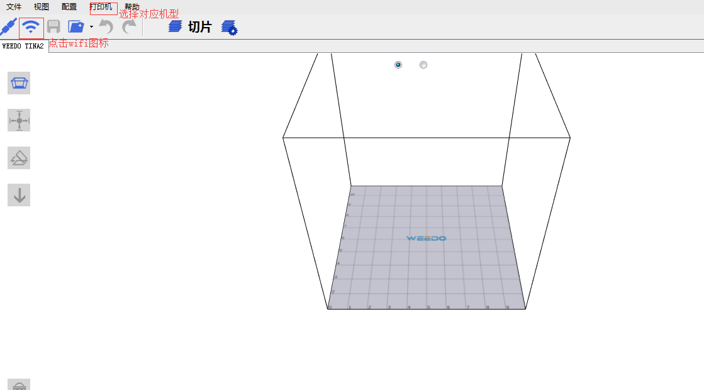Open the 文件 menu
The image size is (704, 390).
tap(14, 7)
